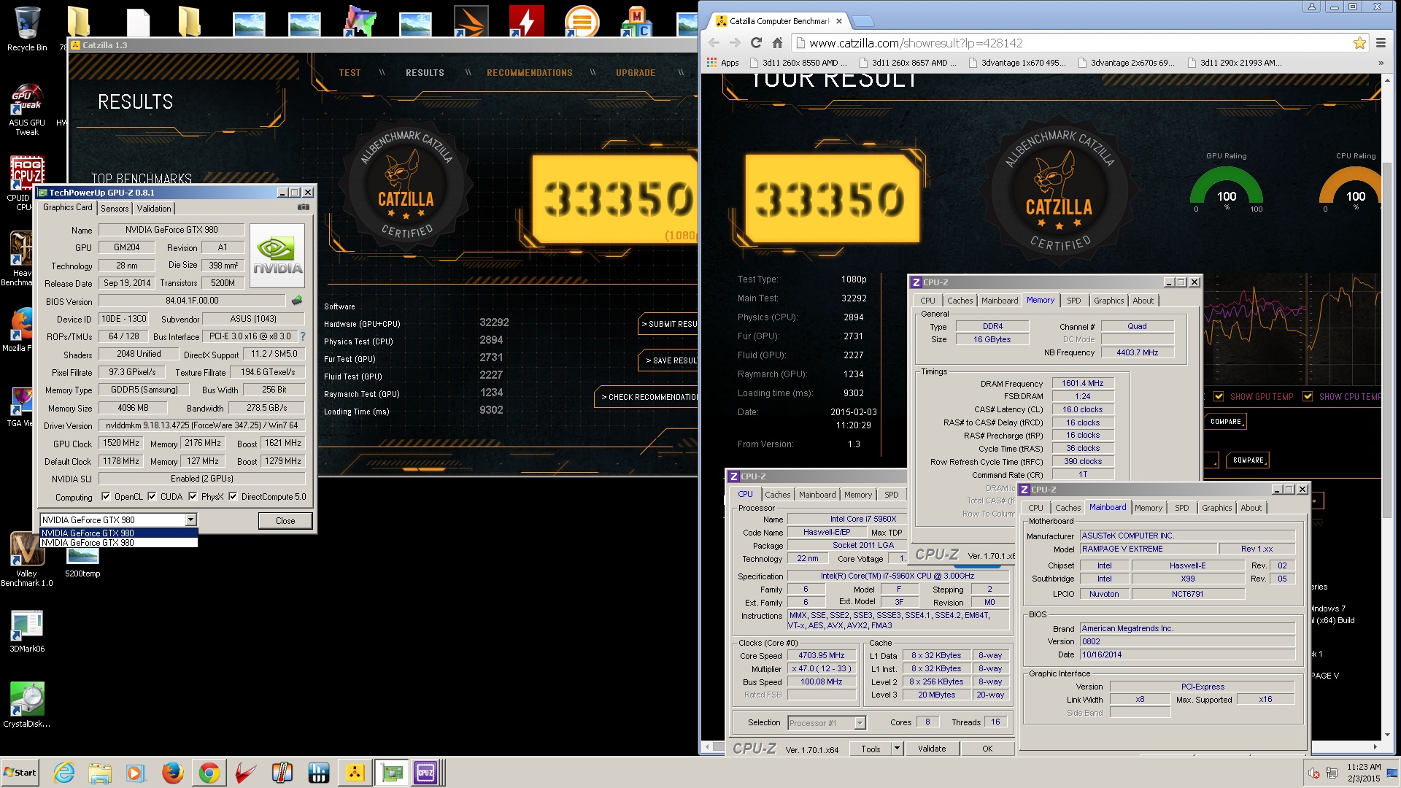Reload the Catzilla result page
This screenshot has width=1401, height=788.
coord(756,43)
